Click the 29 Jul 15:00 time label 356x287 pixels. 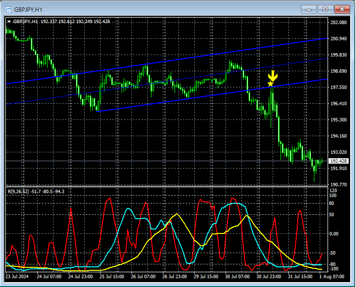206,277
